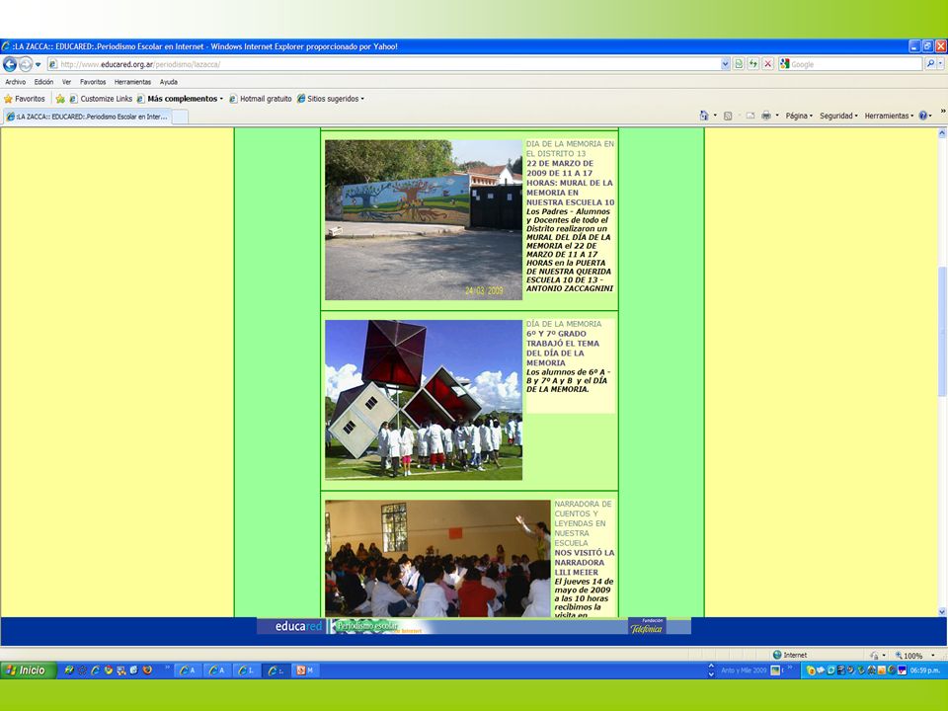Screen dimensions: 948x711
Task: Open the Anto y Mile 2009 taskbar toolbar
Action: (x=744, y=671)
